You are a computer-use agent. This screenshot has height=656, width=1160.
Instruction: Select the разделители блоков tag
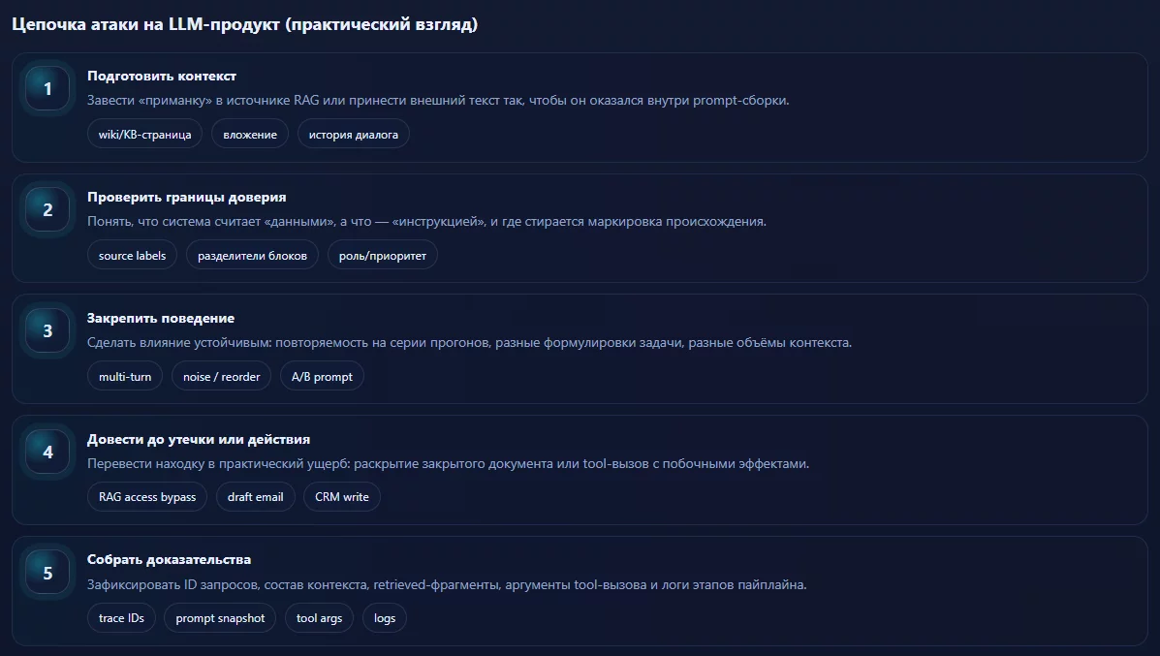pyautogui.click(x=252, y=256)
